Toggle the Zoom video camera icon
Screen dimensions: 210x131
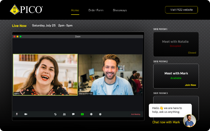(x=26, y=114)
